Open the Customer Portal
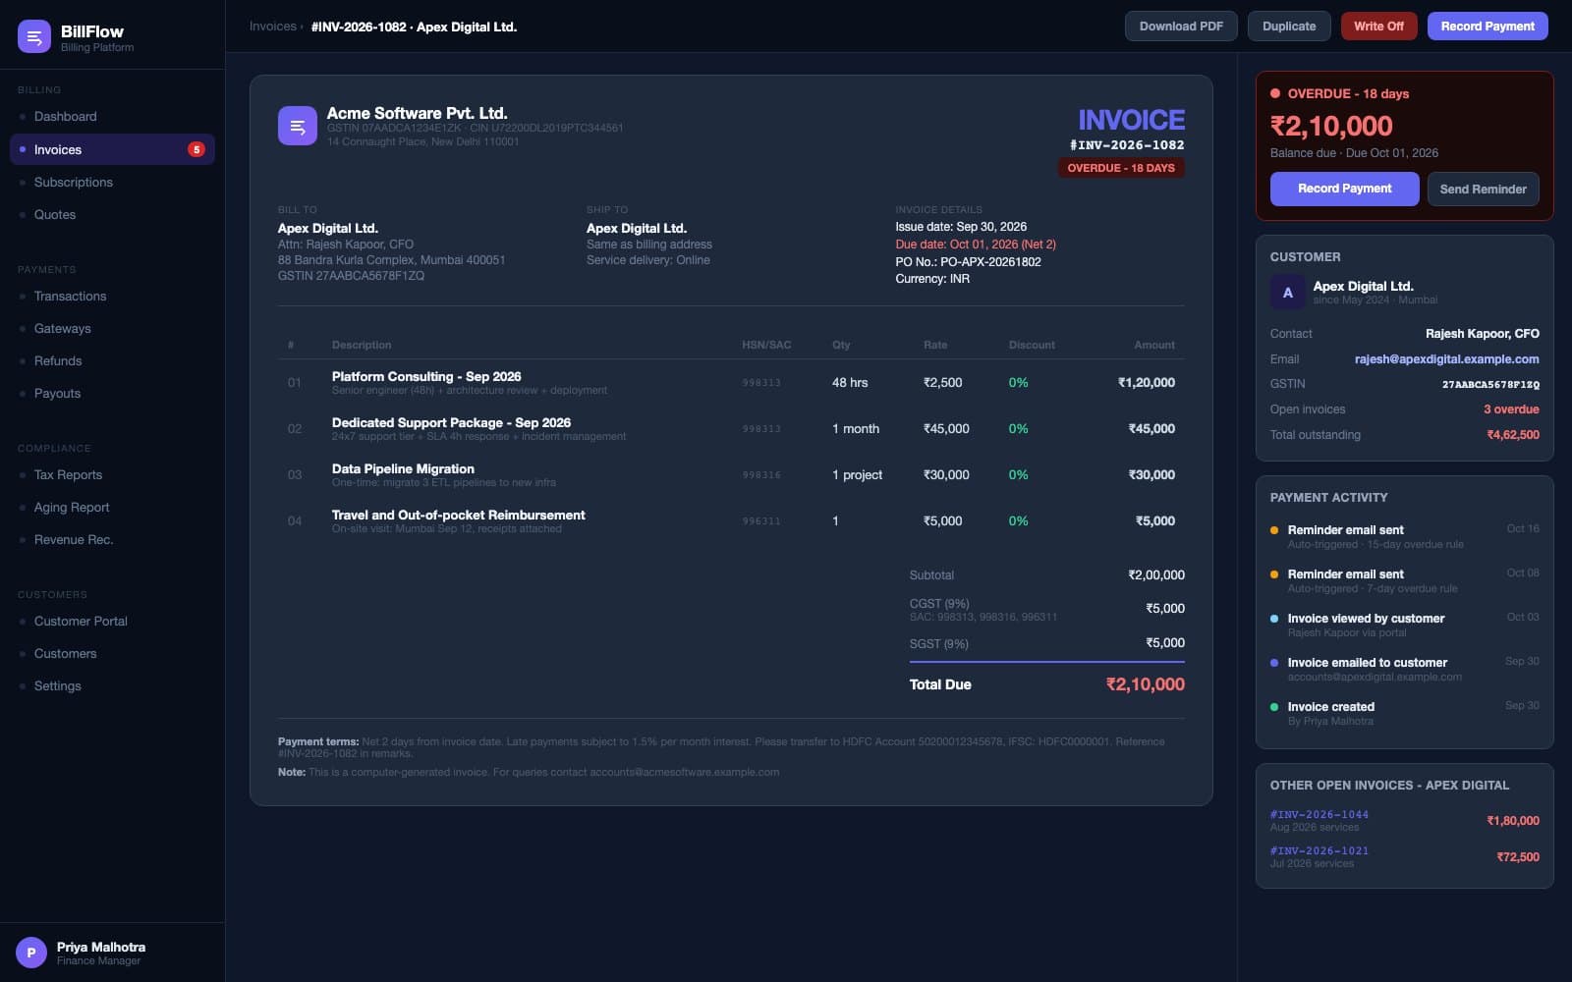Image resolution: width=1572 pixels, height=982 pixels. [112, 621]
